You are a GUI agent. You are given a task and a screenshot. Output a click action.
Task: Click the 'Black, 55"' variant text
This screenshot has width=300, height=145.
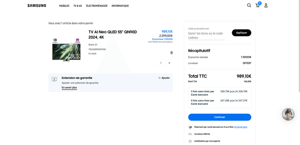coord(93,45)
